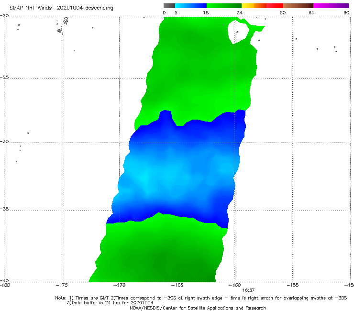The image size is (354, 311).
Task: Click the swath time stamp '16:37'
Action: [248, 290]
